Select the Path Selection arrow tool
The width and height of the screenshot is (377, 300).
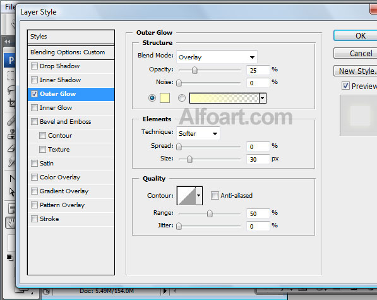tap(11, 192)
